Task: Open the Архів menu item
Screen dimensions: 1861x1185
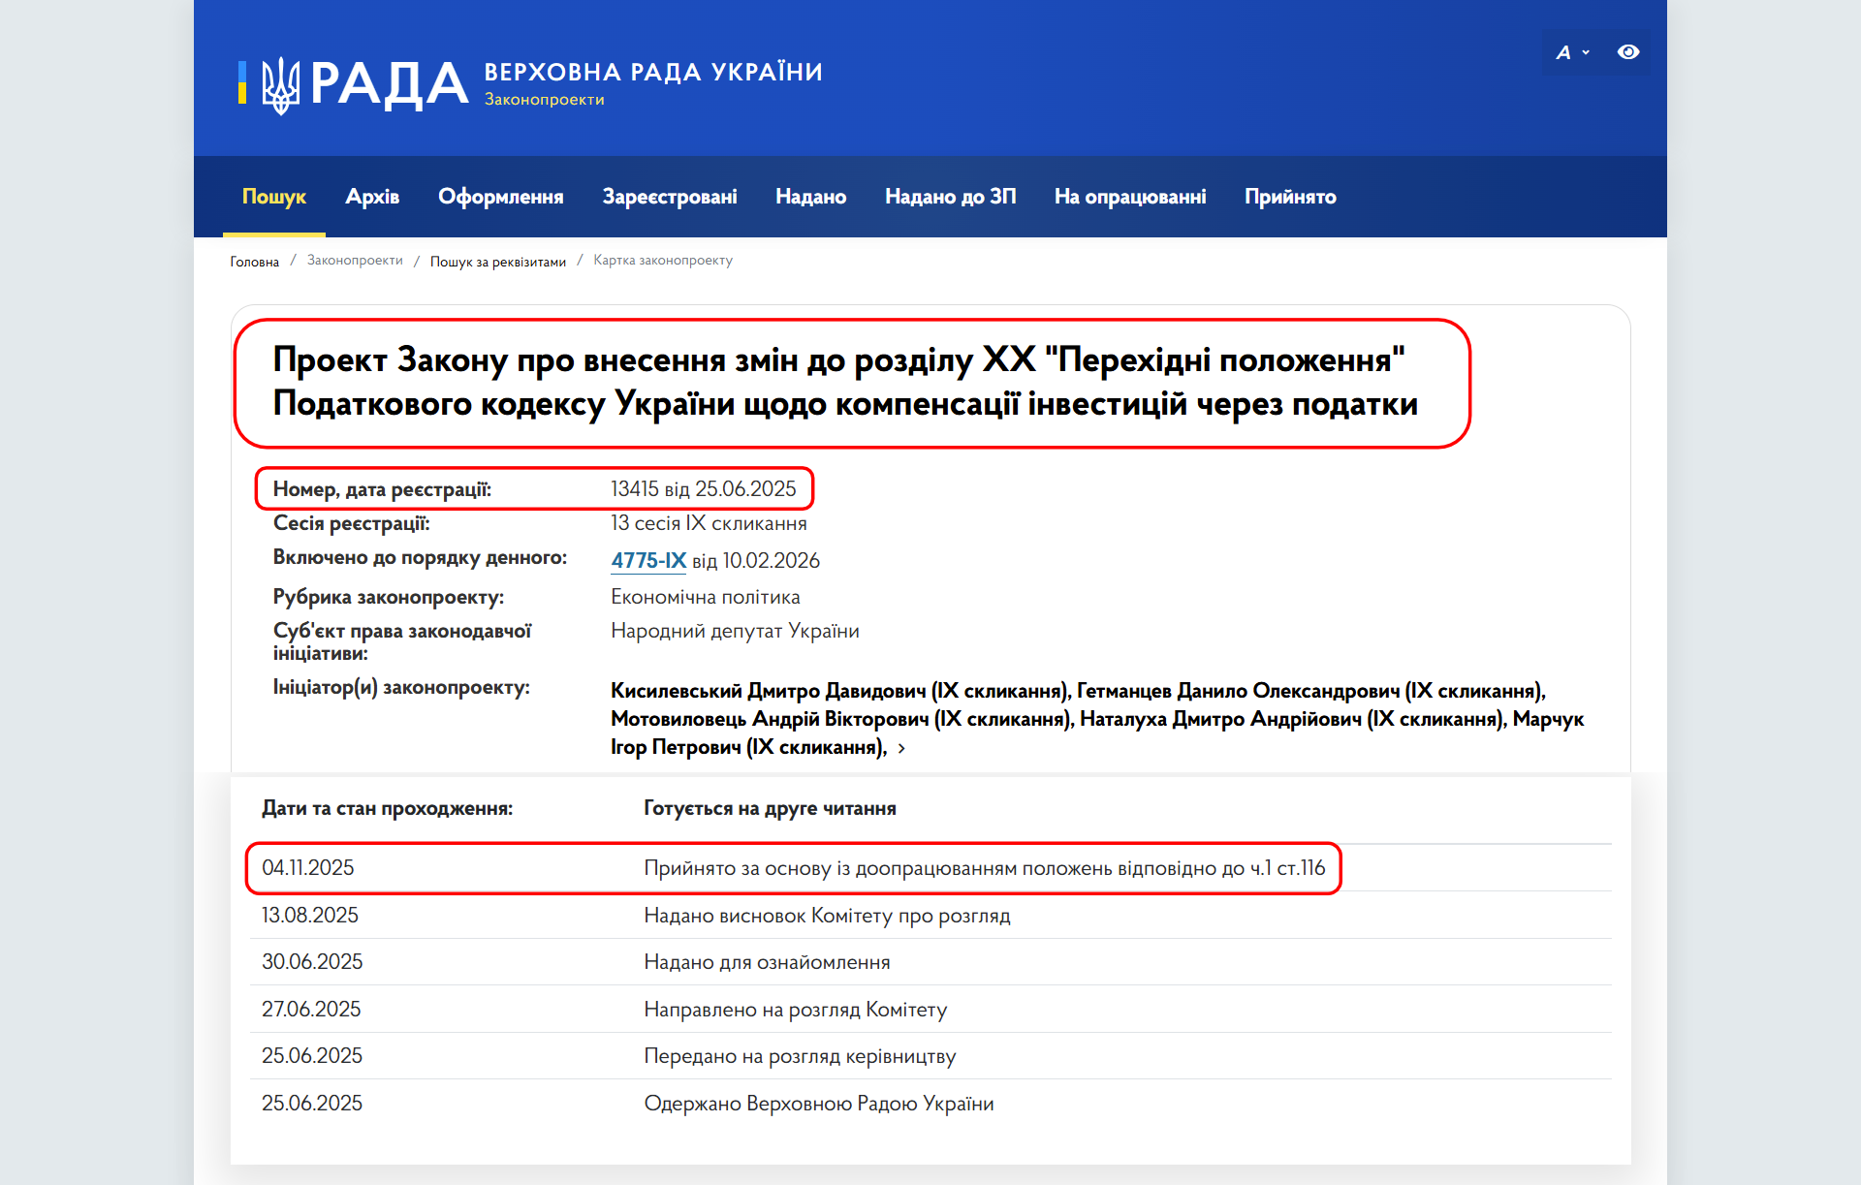Action: pos(372,197)
